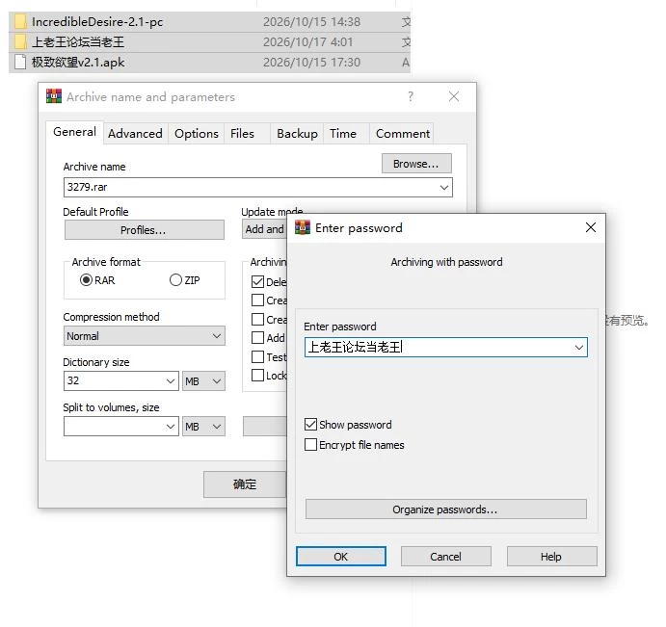This screenshot has width=666, height=627.
Task: Expand the Archive name dropdown arrow
Action: point(444,187)
